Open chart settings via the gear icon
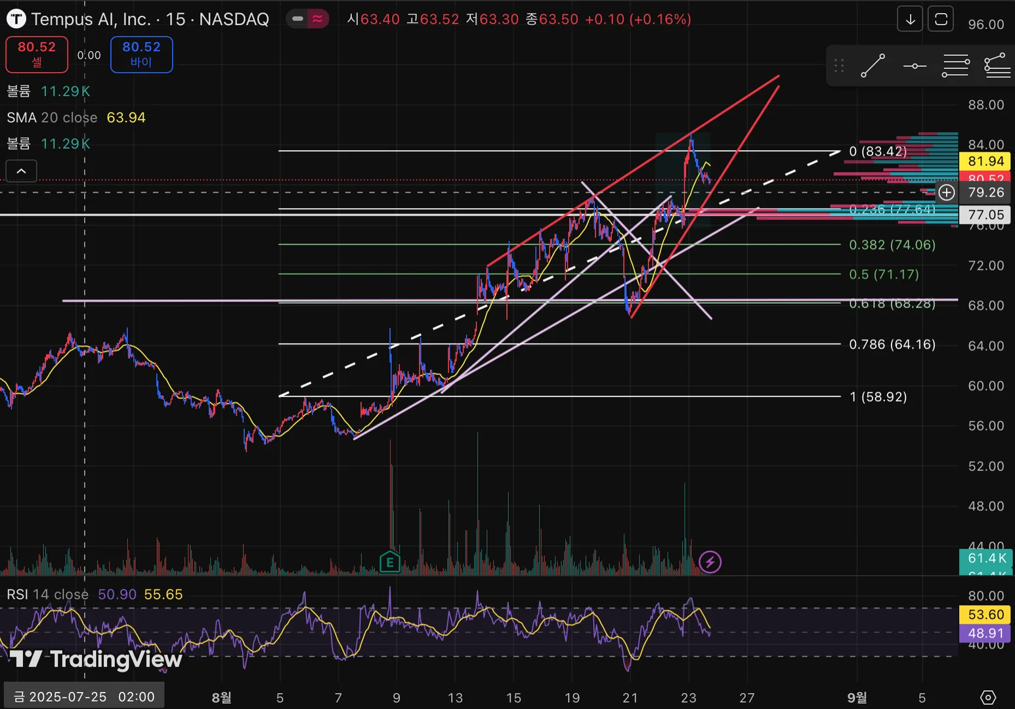1015x709 pixels. tap(988, 697)
